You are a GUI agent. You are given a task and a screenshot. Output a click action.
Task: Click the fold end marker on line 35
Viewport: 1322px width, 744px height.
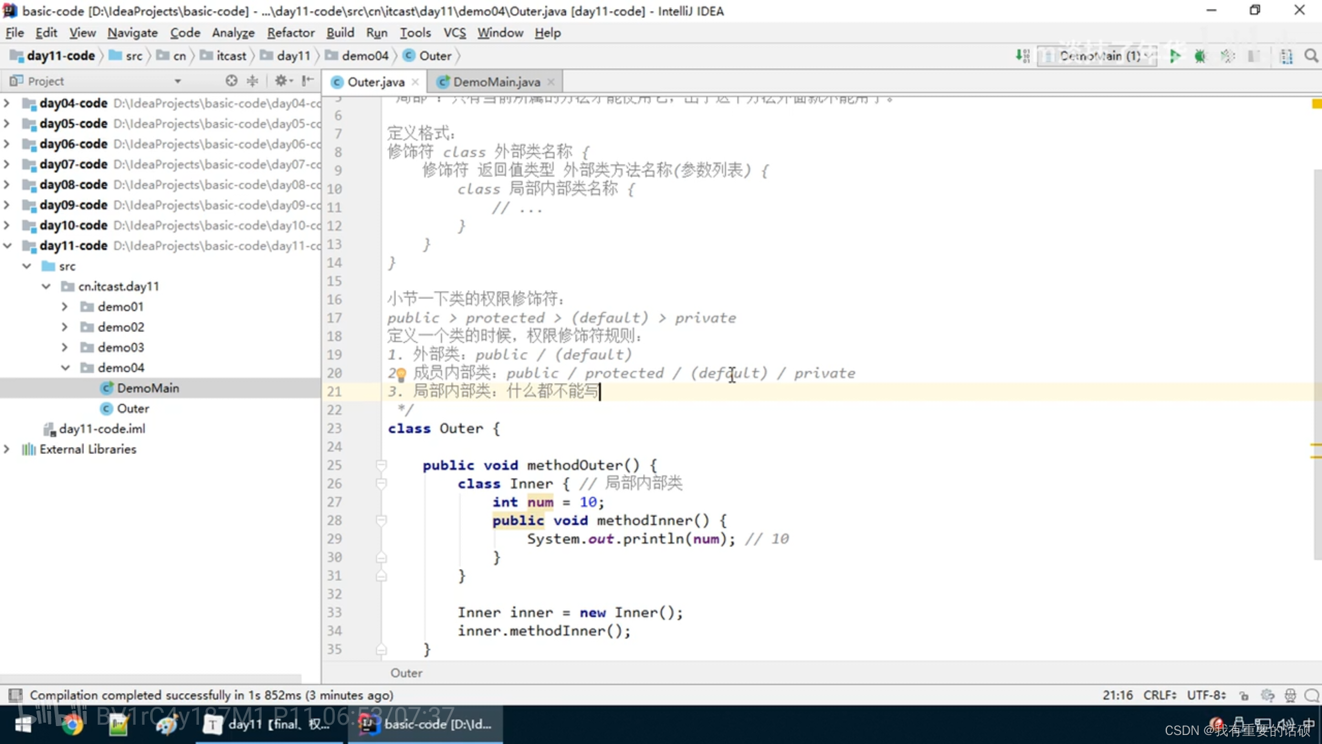[x=381, y=650]
